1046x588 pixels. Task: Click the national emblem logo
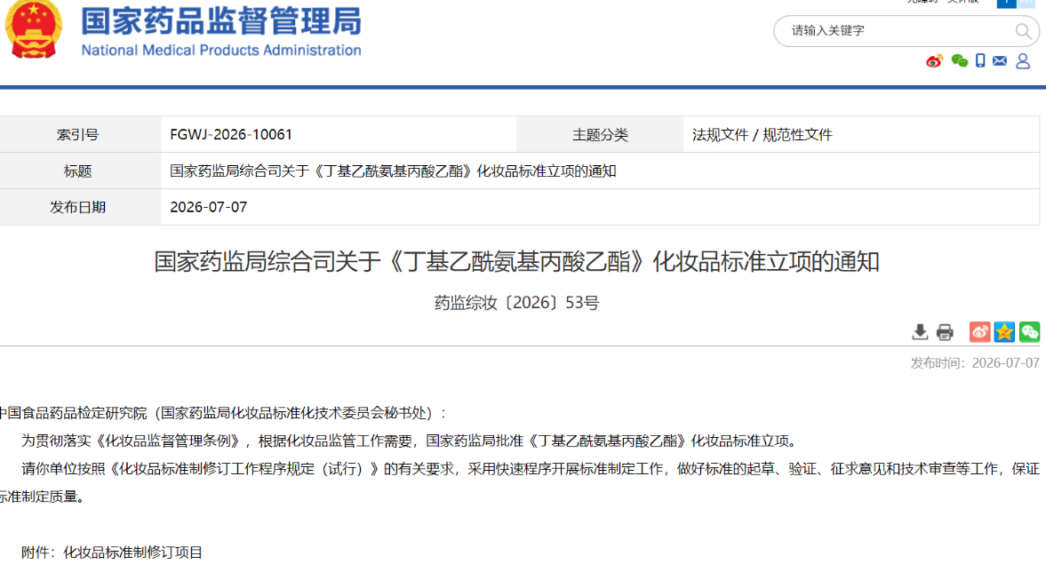pyautogui.click(x=34, y=29)
